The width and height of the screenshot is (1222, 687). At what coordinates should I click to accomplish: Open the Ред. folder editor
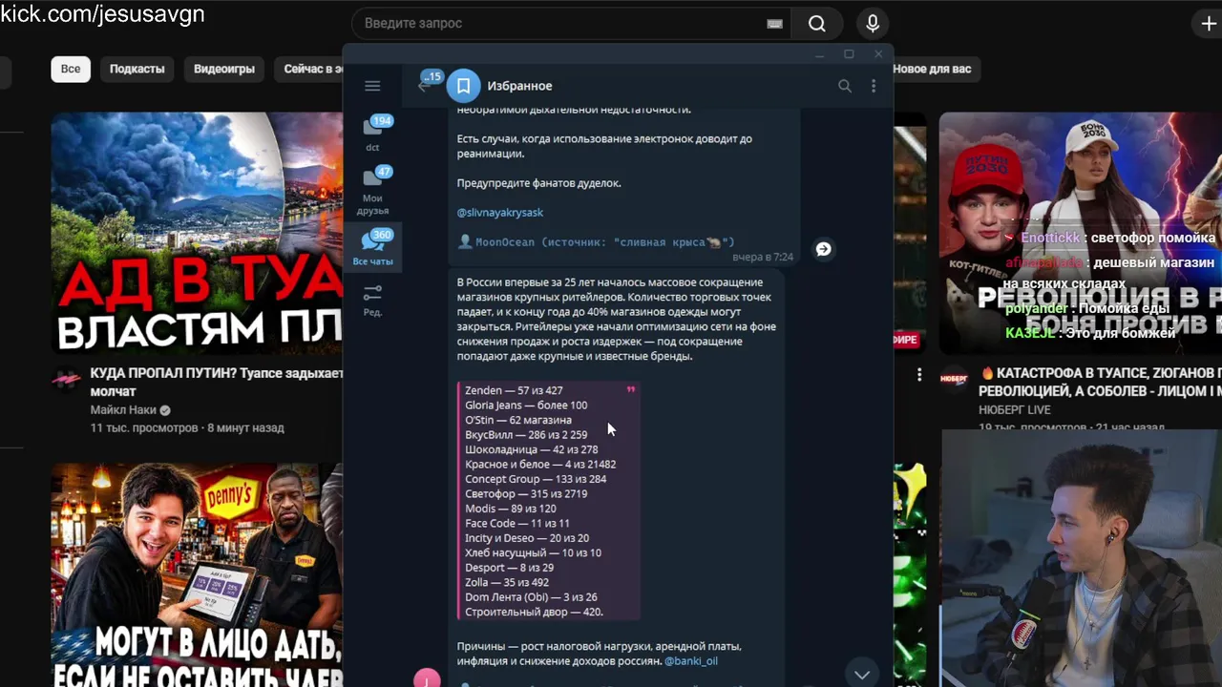tap(372, 301)
